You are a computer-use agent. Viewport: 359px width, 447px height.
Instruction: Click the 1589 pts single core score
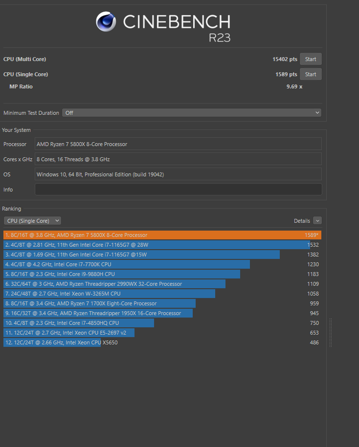click(x=286, y=74)
